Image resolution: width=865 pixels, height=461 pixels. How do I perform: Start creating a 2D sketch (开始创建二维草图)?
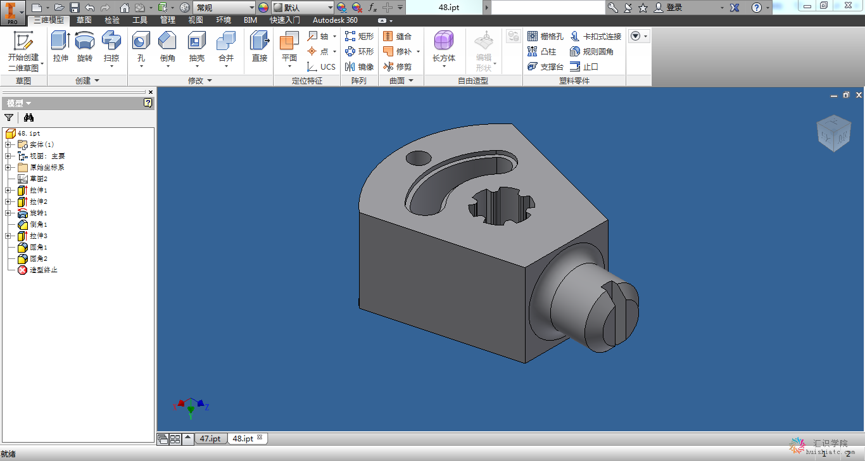(x=23, y=51)
